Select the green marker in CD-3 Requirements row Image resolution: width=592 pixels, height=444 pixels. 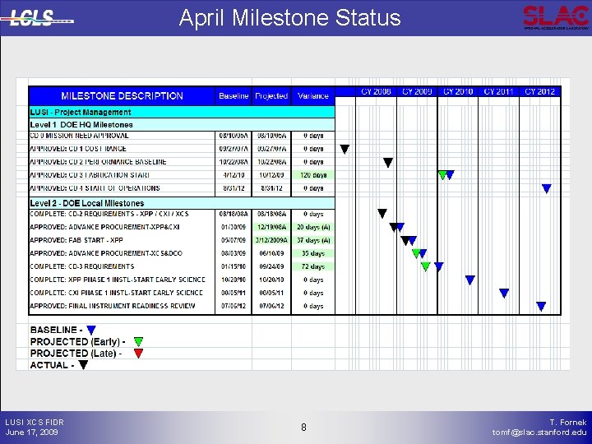pos(426,266)
